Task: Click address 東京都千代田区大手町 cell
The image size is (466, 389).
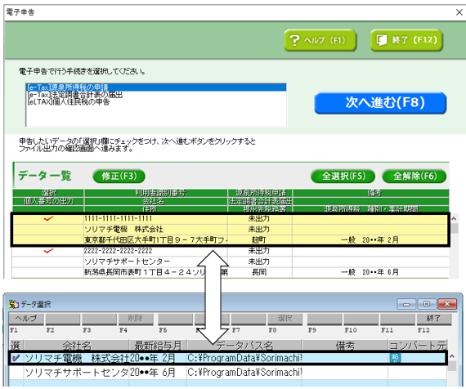Action: pyautogui.click(x=155, y=239)
